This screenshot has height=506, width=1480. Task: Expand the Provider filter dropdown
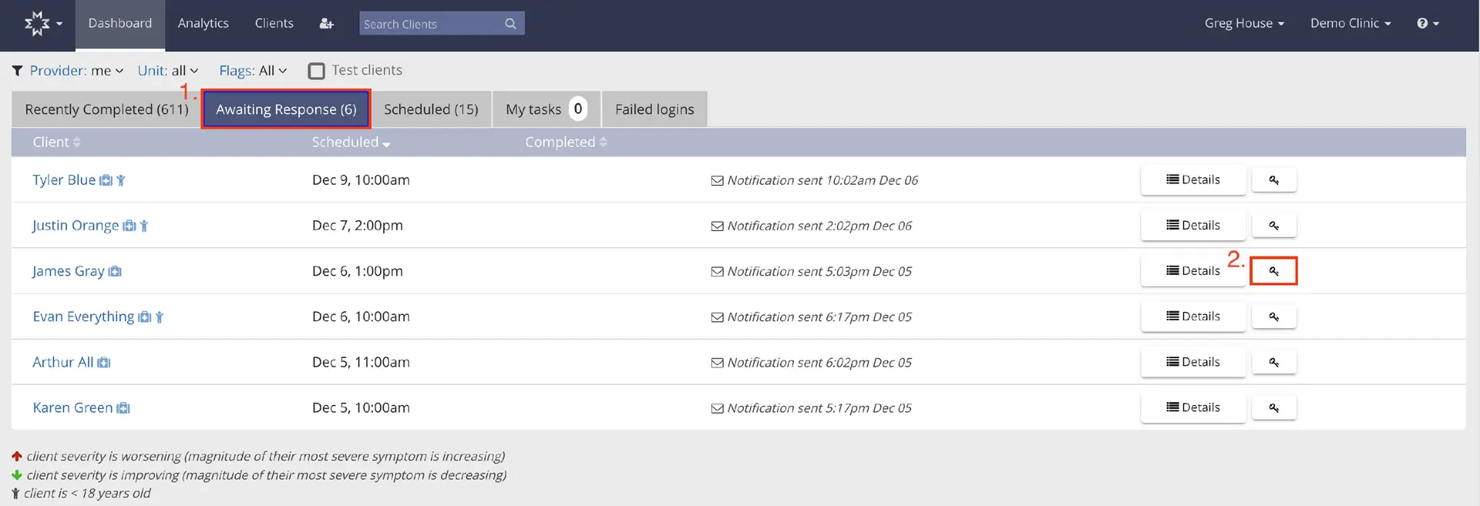point(76,71)
